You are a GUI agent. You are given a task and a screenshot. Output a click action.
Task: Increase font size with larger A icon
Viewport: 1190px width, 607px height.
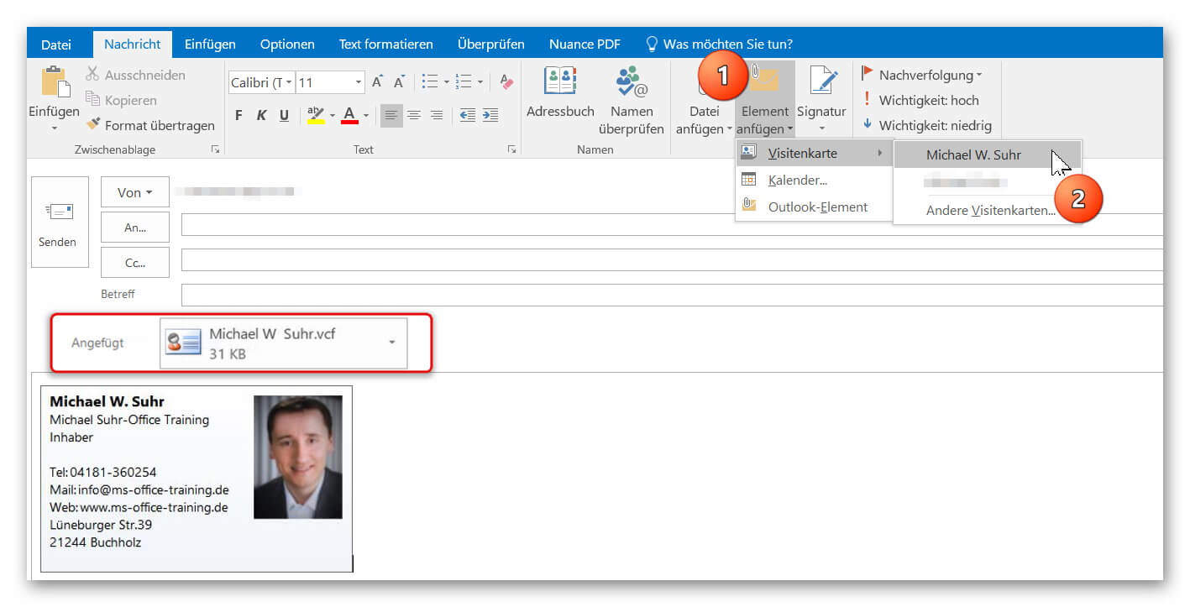pos(378,81)
